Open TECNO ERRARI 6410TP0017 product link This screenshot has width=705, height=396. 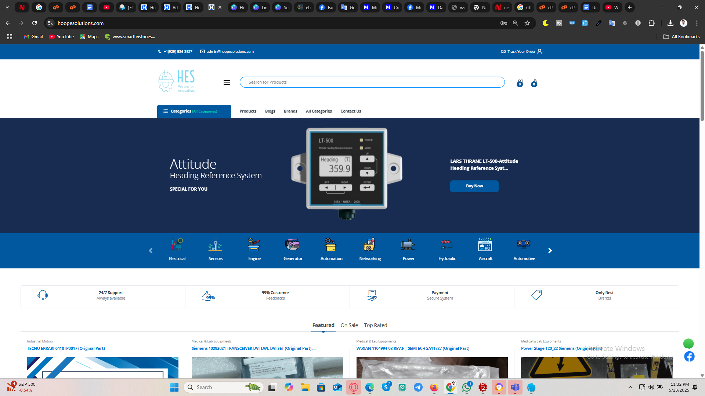click(x=66, y=348)
